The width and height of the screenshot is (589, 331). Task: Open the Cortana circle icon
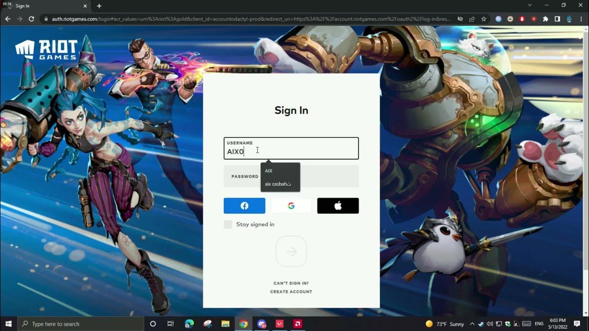pos(153,324)
